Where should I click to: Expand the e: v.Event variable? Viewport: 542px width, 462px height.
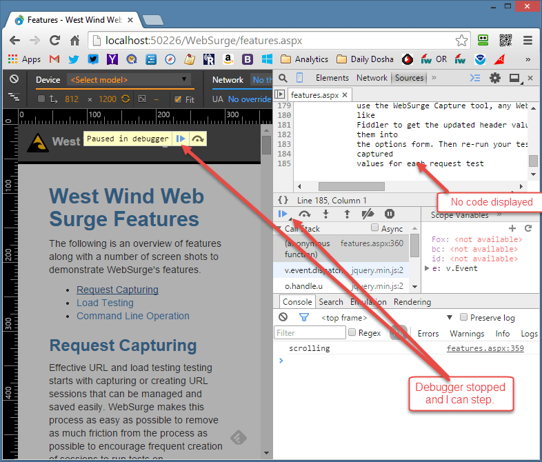427,268
